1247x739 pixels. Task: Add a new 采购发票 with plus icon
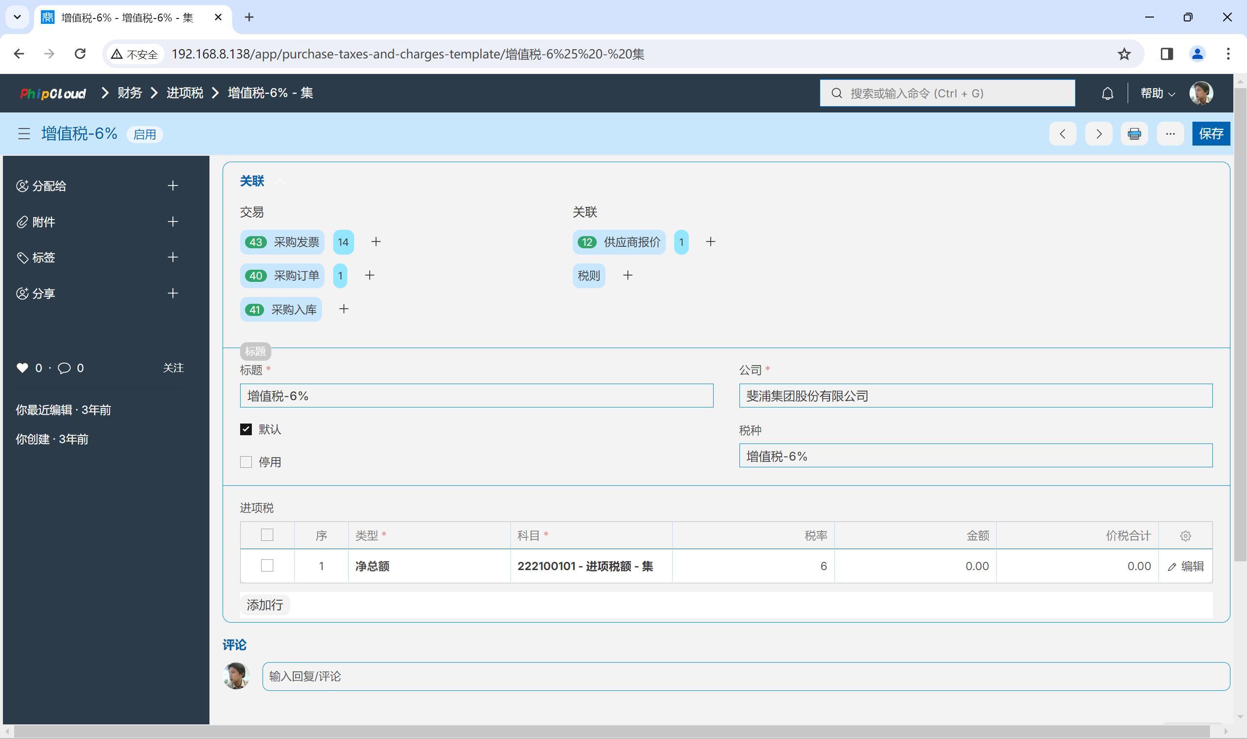click(376, 242)
